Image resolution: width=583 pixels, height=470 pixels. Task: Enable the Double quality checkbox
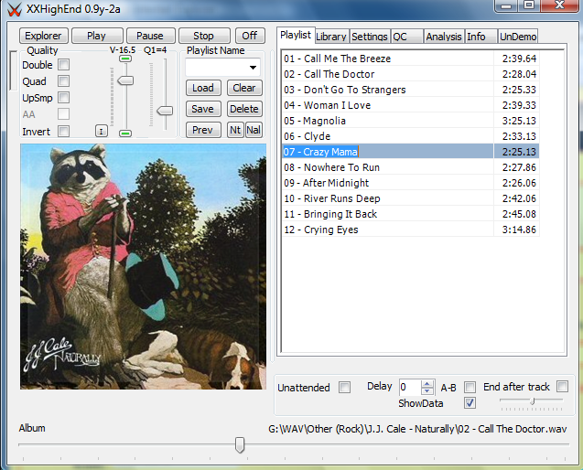(63, 65)
